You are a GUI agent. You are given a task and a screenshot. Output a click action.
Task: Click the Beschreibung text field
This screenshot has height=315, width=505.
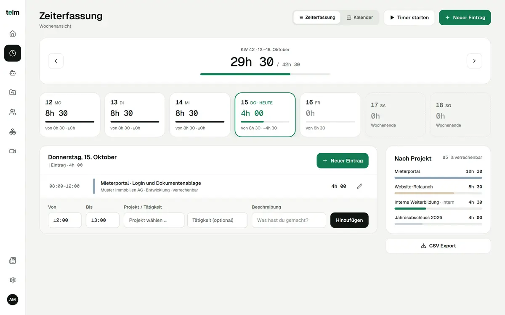point(289,220)
